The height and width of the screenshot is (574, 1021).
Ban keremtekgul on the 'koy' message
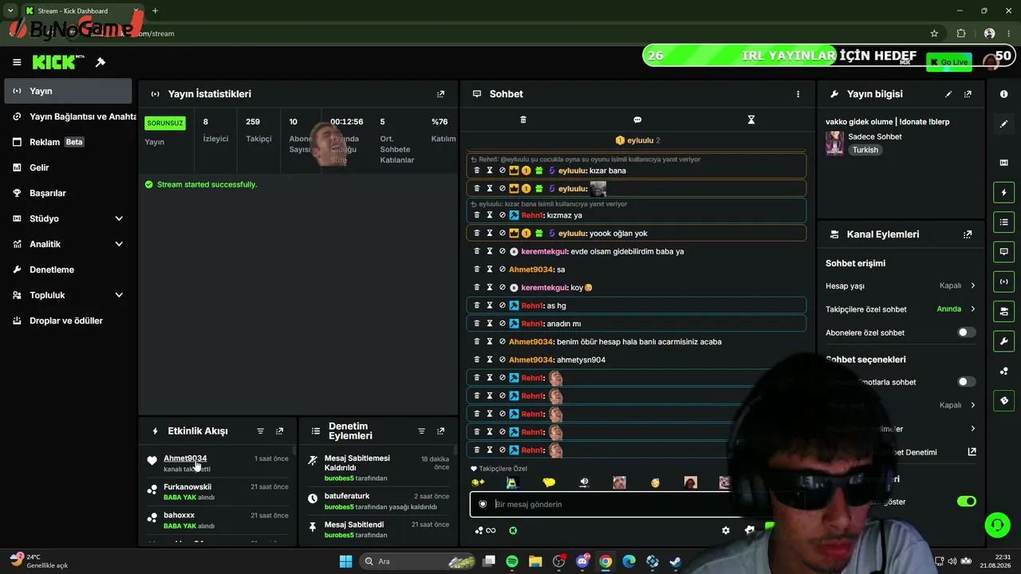click(x=502, y=288)
